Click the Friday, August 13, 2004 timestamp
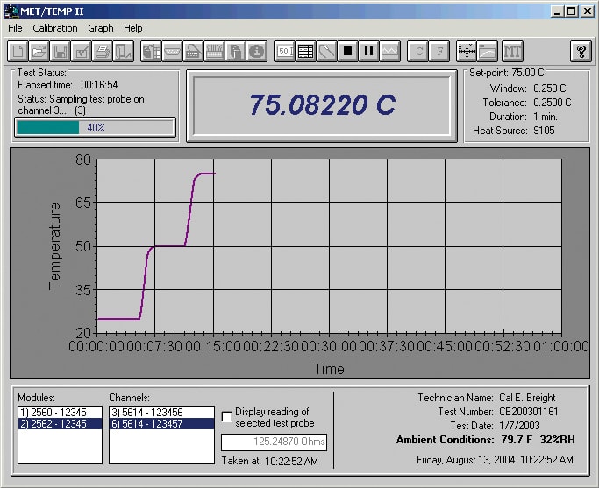599x488 pixels. pyautogui.click(x=495, y=460)
